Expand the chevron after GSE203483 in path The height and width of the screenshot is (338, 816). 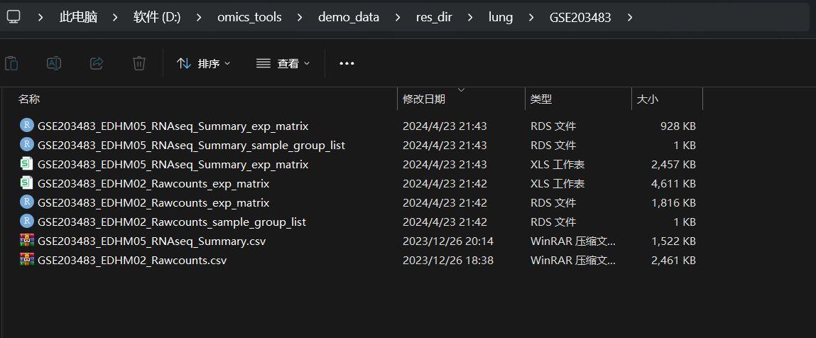pos(630,17)
